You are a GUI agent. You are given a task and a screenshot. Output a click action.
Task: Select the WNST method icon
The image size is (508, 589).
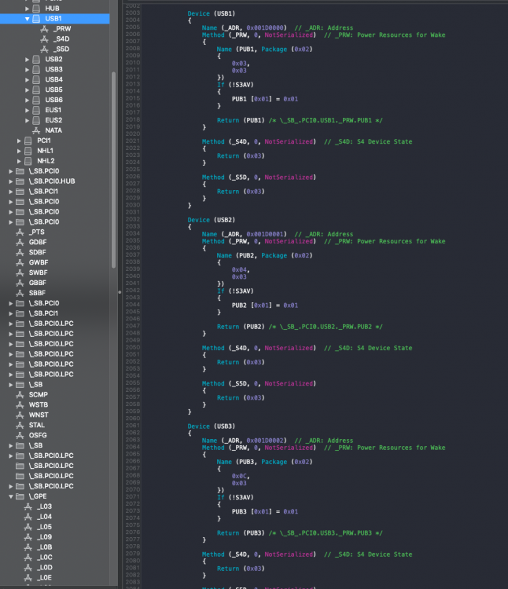pyautogui.click(x=20, y=415)
